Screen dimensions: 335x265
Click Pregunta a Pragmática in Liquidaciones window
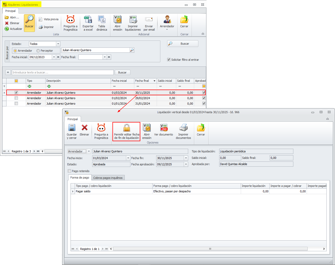coord(71,23)
